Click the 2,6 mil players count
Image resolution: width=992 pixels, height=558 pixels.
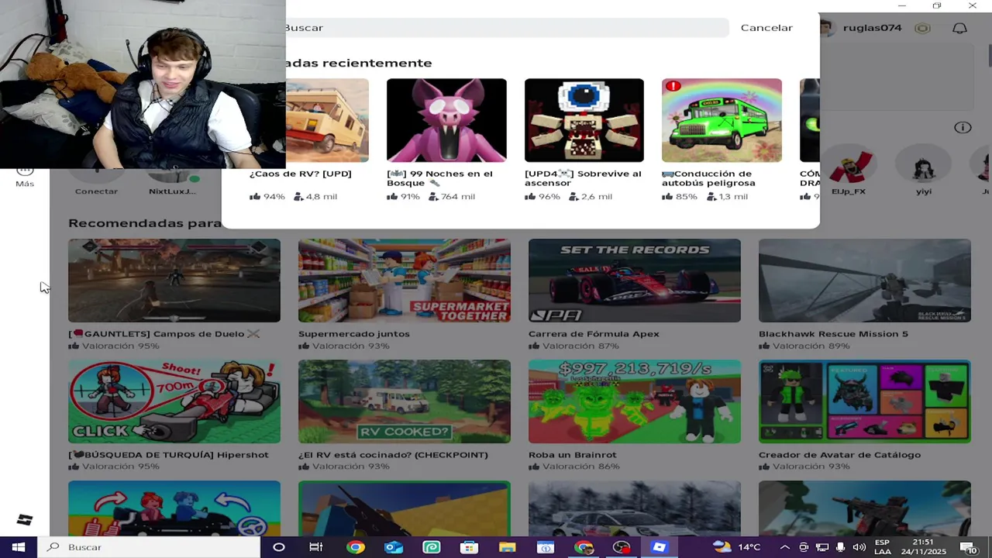pos(590,197)
